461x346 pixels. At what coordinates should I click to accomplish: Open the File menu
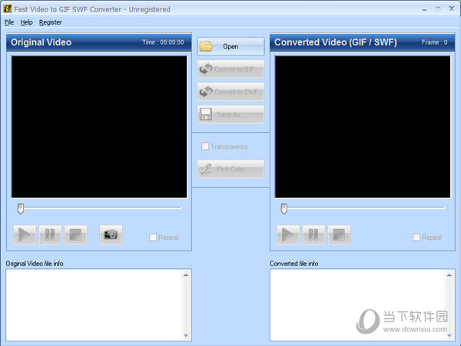9,22
